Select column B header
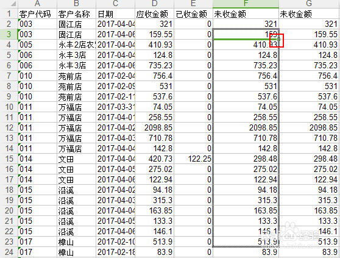Screen dimensions: 340x258 76,4
